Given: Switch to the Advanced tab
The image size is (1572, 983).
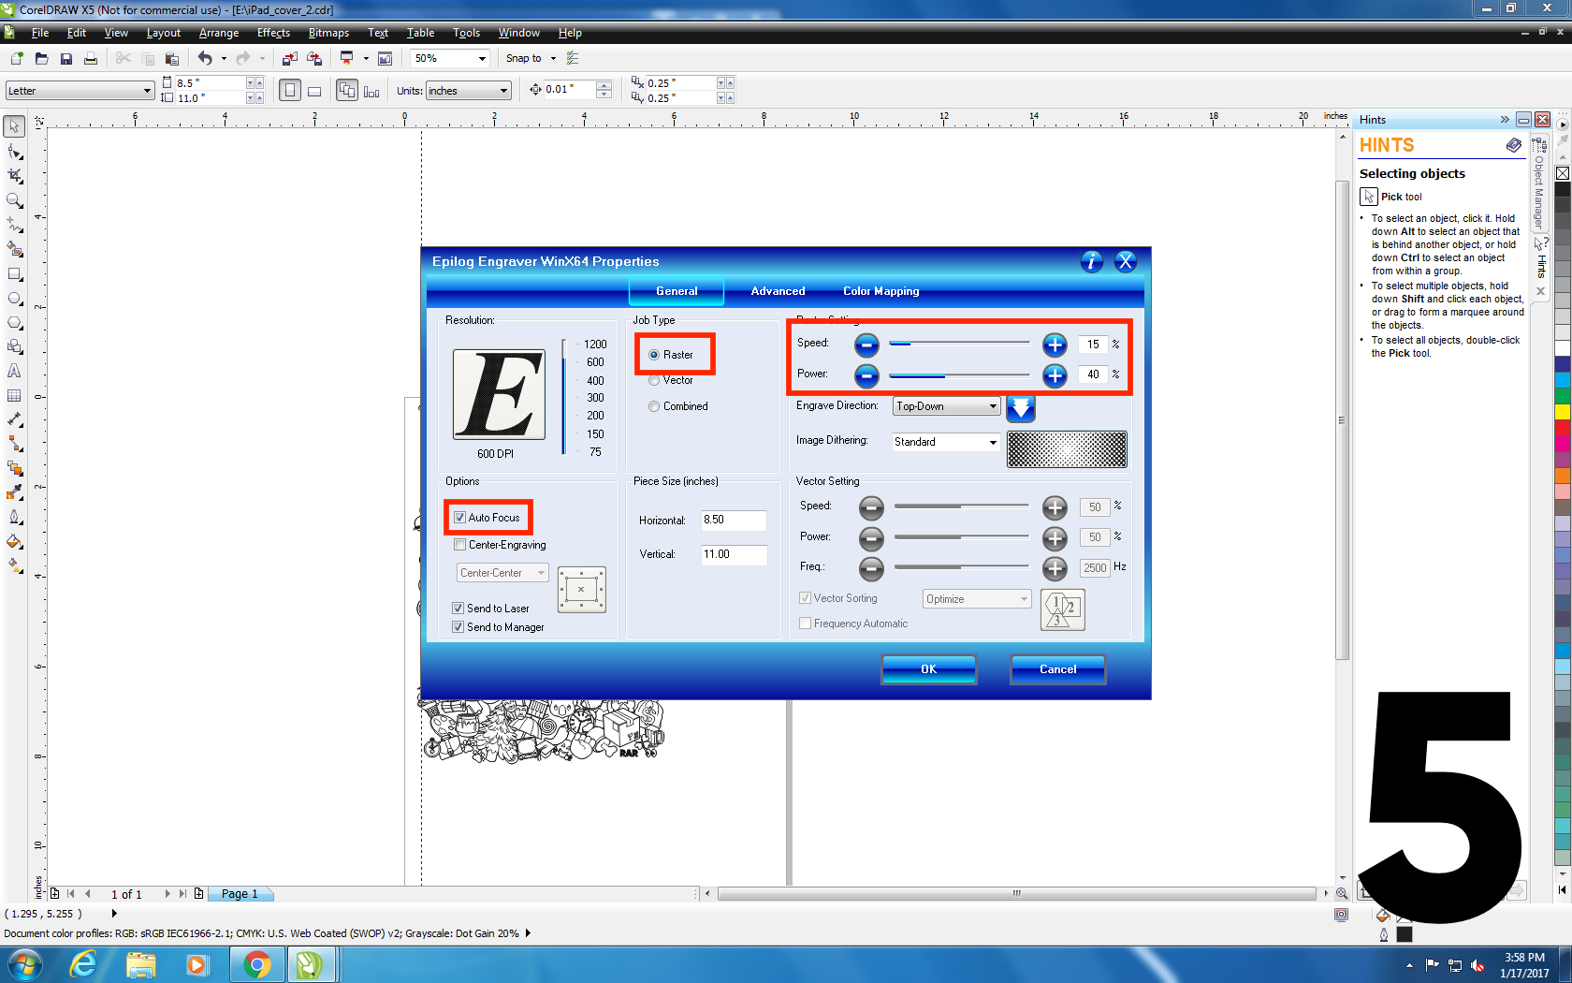Looking at the screenshot, I should (777, 291).
